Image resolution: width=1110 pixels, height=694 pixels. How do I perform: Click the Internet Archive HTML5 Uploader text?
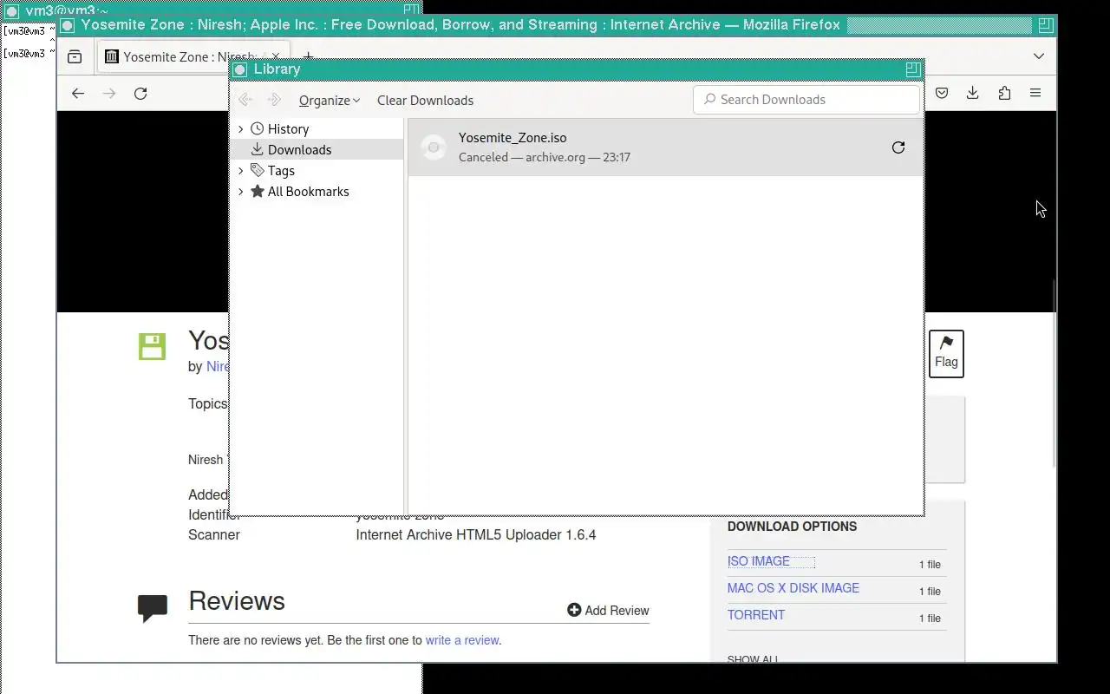(476, 534)
